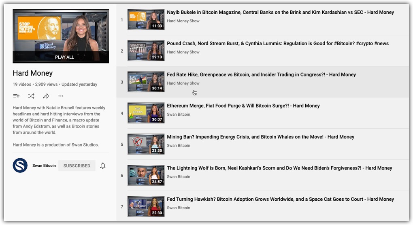Open video title 'Nayib Bukele in Bitcoin Magazine'

[281, 13]
